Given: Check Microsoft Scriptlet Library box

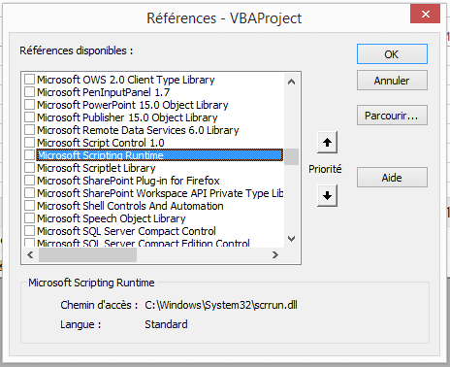Looking at the screenshot, I should (29, 168).
